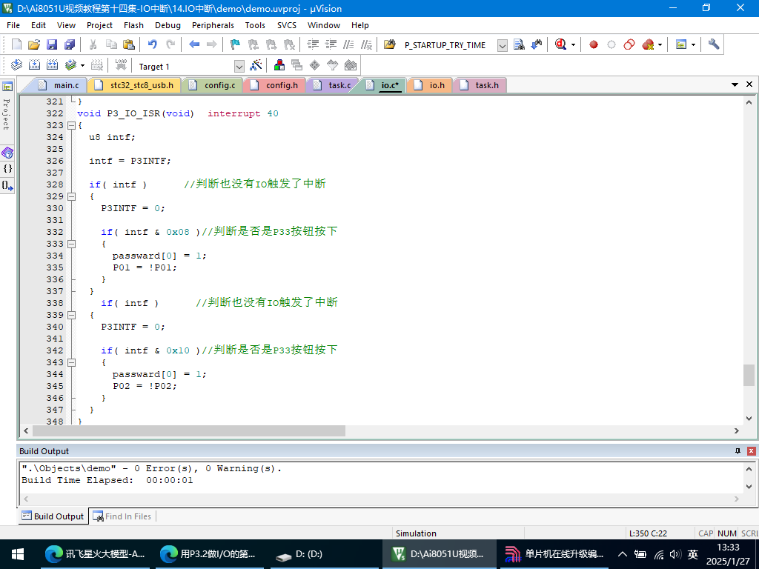Insert a bookmark with the flag icon
The width and height of the screenshot is (759, 569).
click(235, 44)
